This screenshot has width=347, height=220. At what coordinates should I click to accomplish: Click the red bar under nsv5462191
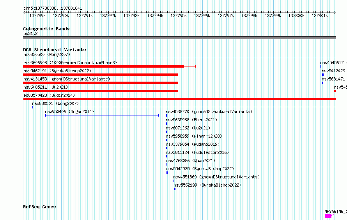tap(101, 75)
